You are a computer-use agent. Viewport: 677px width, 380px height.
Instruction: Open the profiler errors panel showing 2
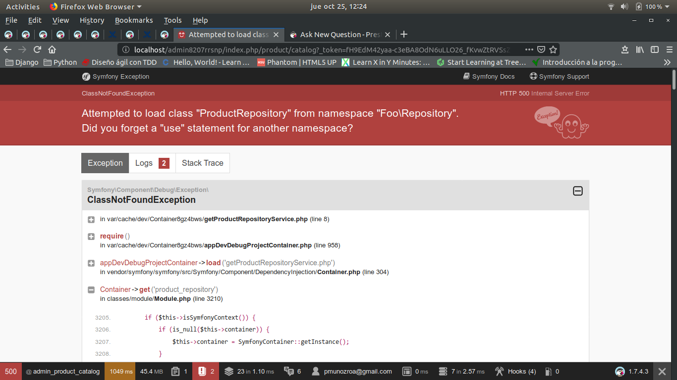coord(207,371)
